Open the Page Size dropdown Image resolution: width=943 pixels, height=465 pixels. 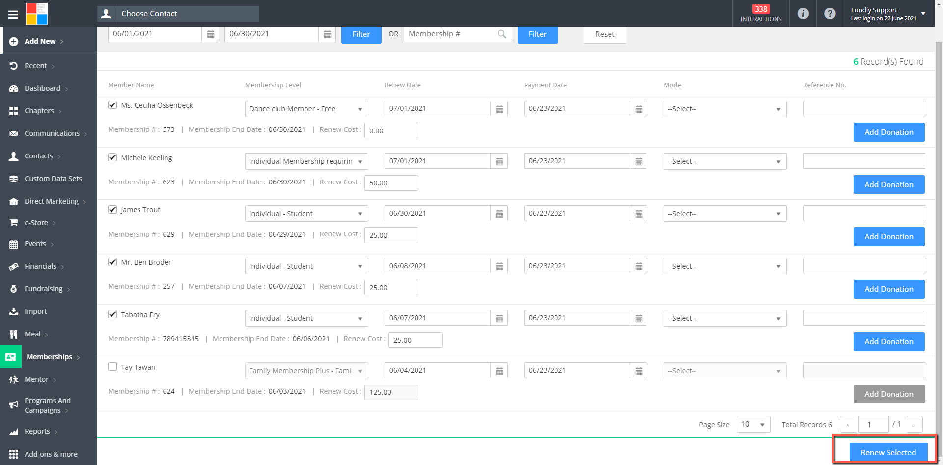coord(753,424)
